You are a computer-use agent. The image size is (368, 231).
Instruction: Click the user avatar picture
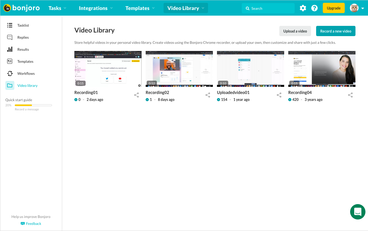coord(354,8)
